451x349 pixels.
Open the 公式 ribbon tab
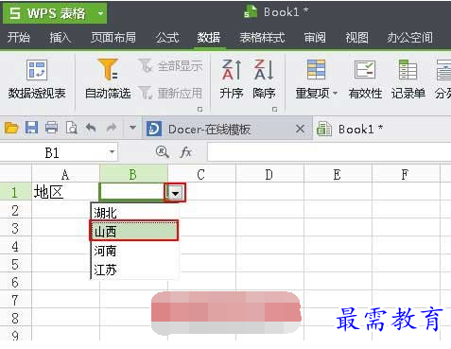click(x=167, y=38)
